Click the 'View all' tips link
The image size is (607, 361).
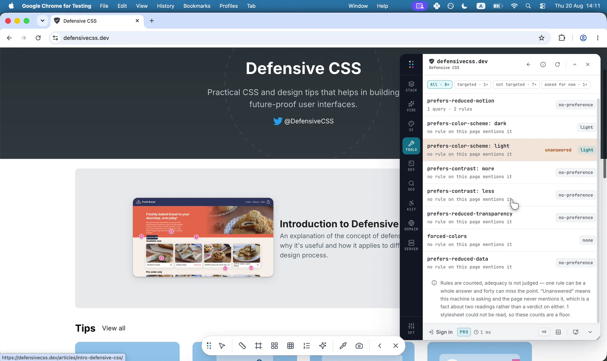pos(113,328)
